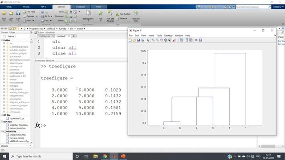
Task: Open the Desktop menu in Figure 1
Action: (x=168, y=36)
